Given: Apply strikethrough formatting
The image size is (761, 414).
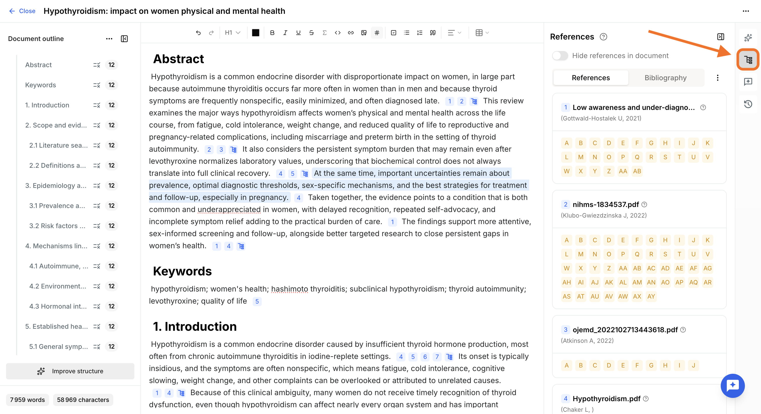Looking at the screenshot, I should (311, 33).
